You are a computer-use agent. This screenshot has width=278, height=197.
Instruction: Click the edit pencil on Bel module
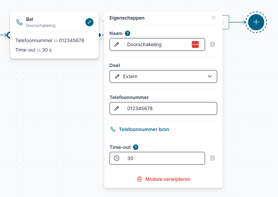(x=89, y=22)
